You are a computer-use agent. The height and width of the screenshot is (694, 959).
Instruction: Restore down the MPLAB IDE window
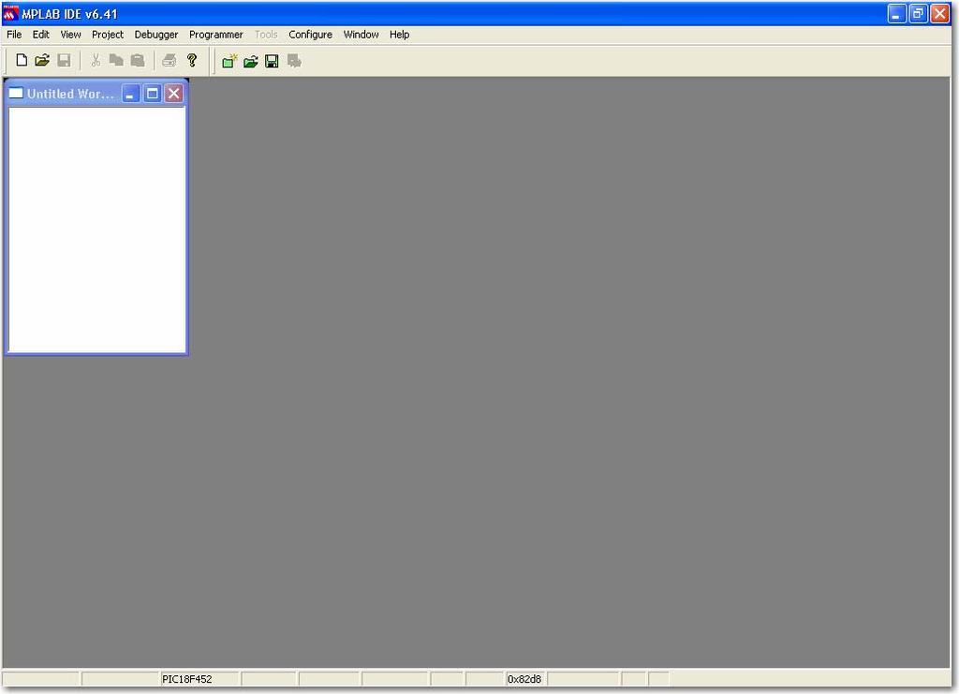[x=918, y=13]
